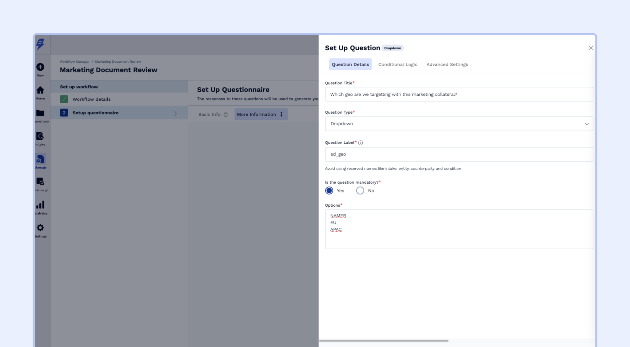Click the Question Label info icon

tap(361, 143)
